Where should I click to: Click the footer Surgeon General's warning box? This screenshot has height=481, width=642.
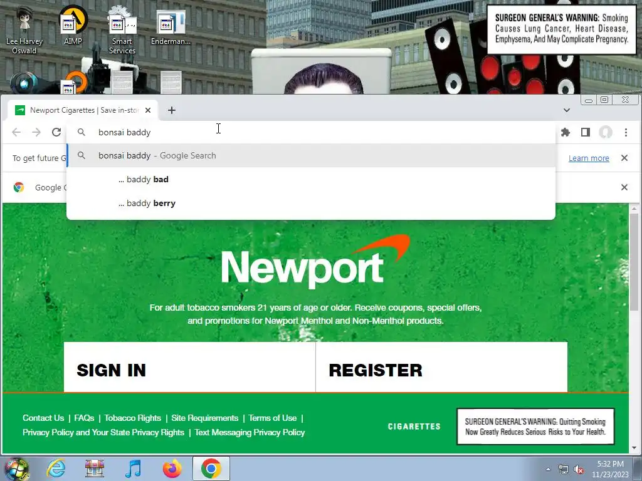tap(535, 426)
